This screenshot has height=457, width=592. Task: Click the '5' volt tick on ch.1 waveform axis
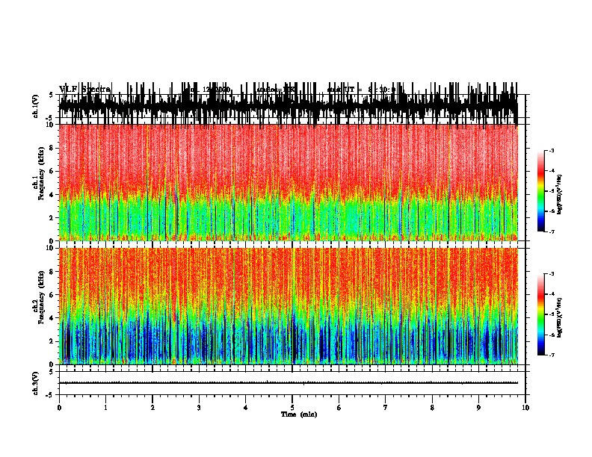51,95
